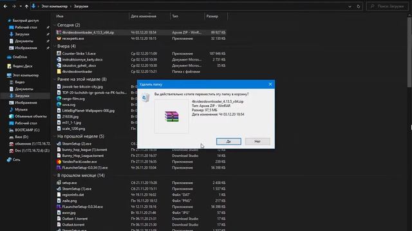Viewport: 412px width, 231px height.
Task: Select SteamSetup (2).exe icon
Action: pyautogui.click(x=59, y=144)
